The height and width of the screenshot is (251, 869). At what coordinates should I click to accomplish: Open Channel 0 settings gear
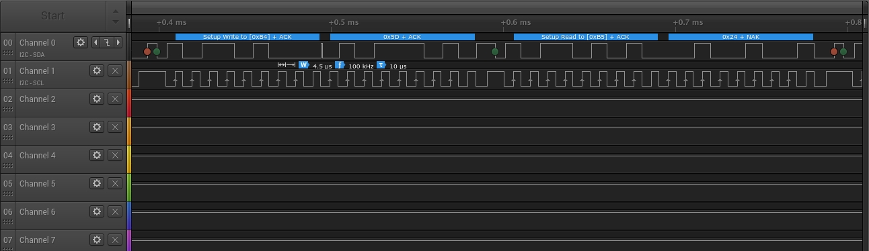81,42
